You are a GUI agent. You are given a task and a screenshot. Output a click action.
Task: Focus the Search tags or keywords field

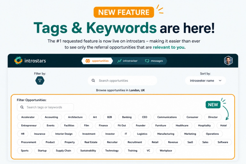click(x=45, y=107)
